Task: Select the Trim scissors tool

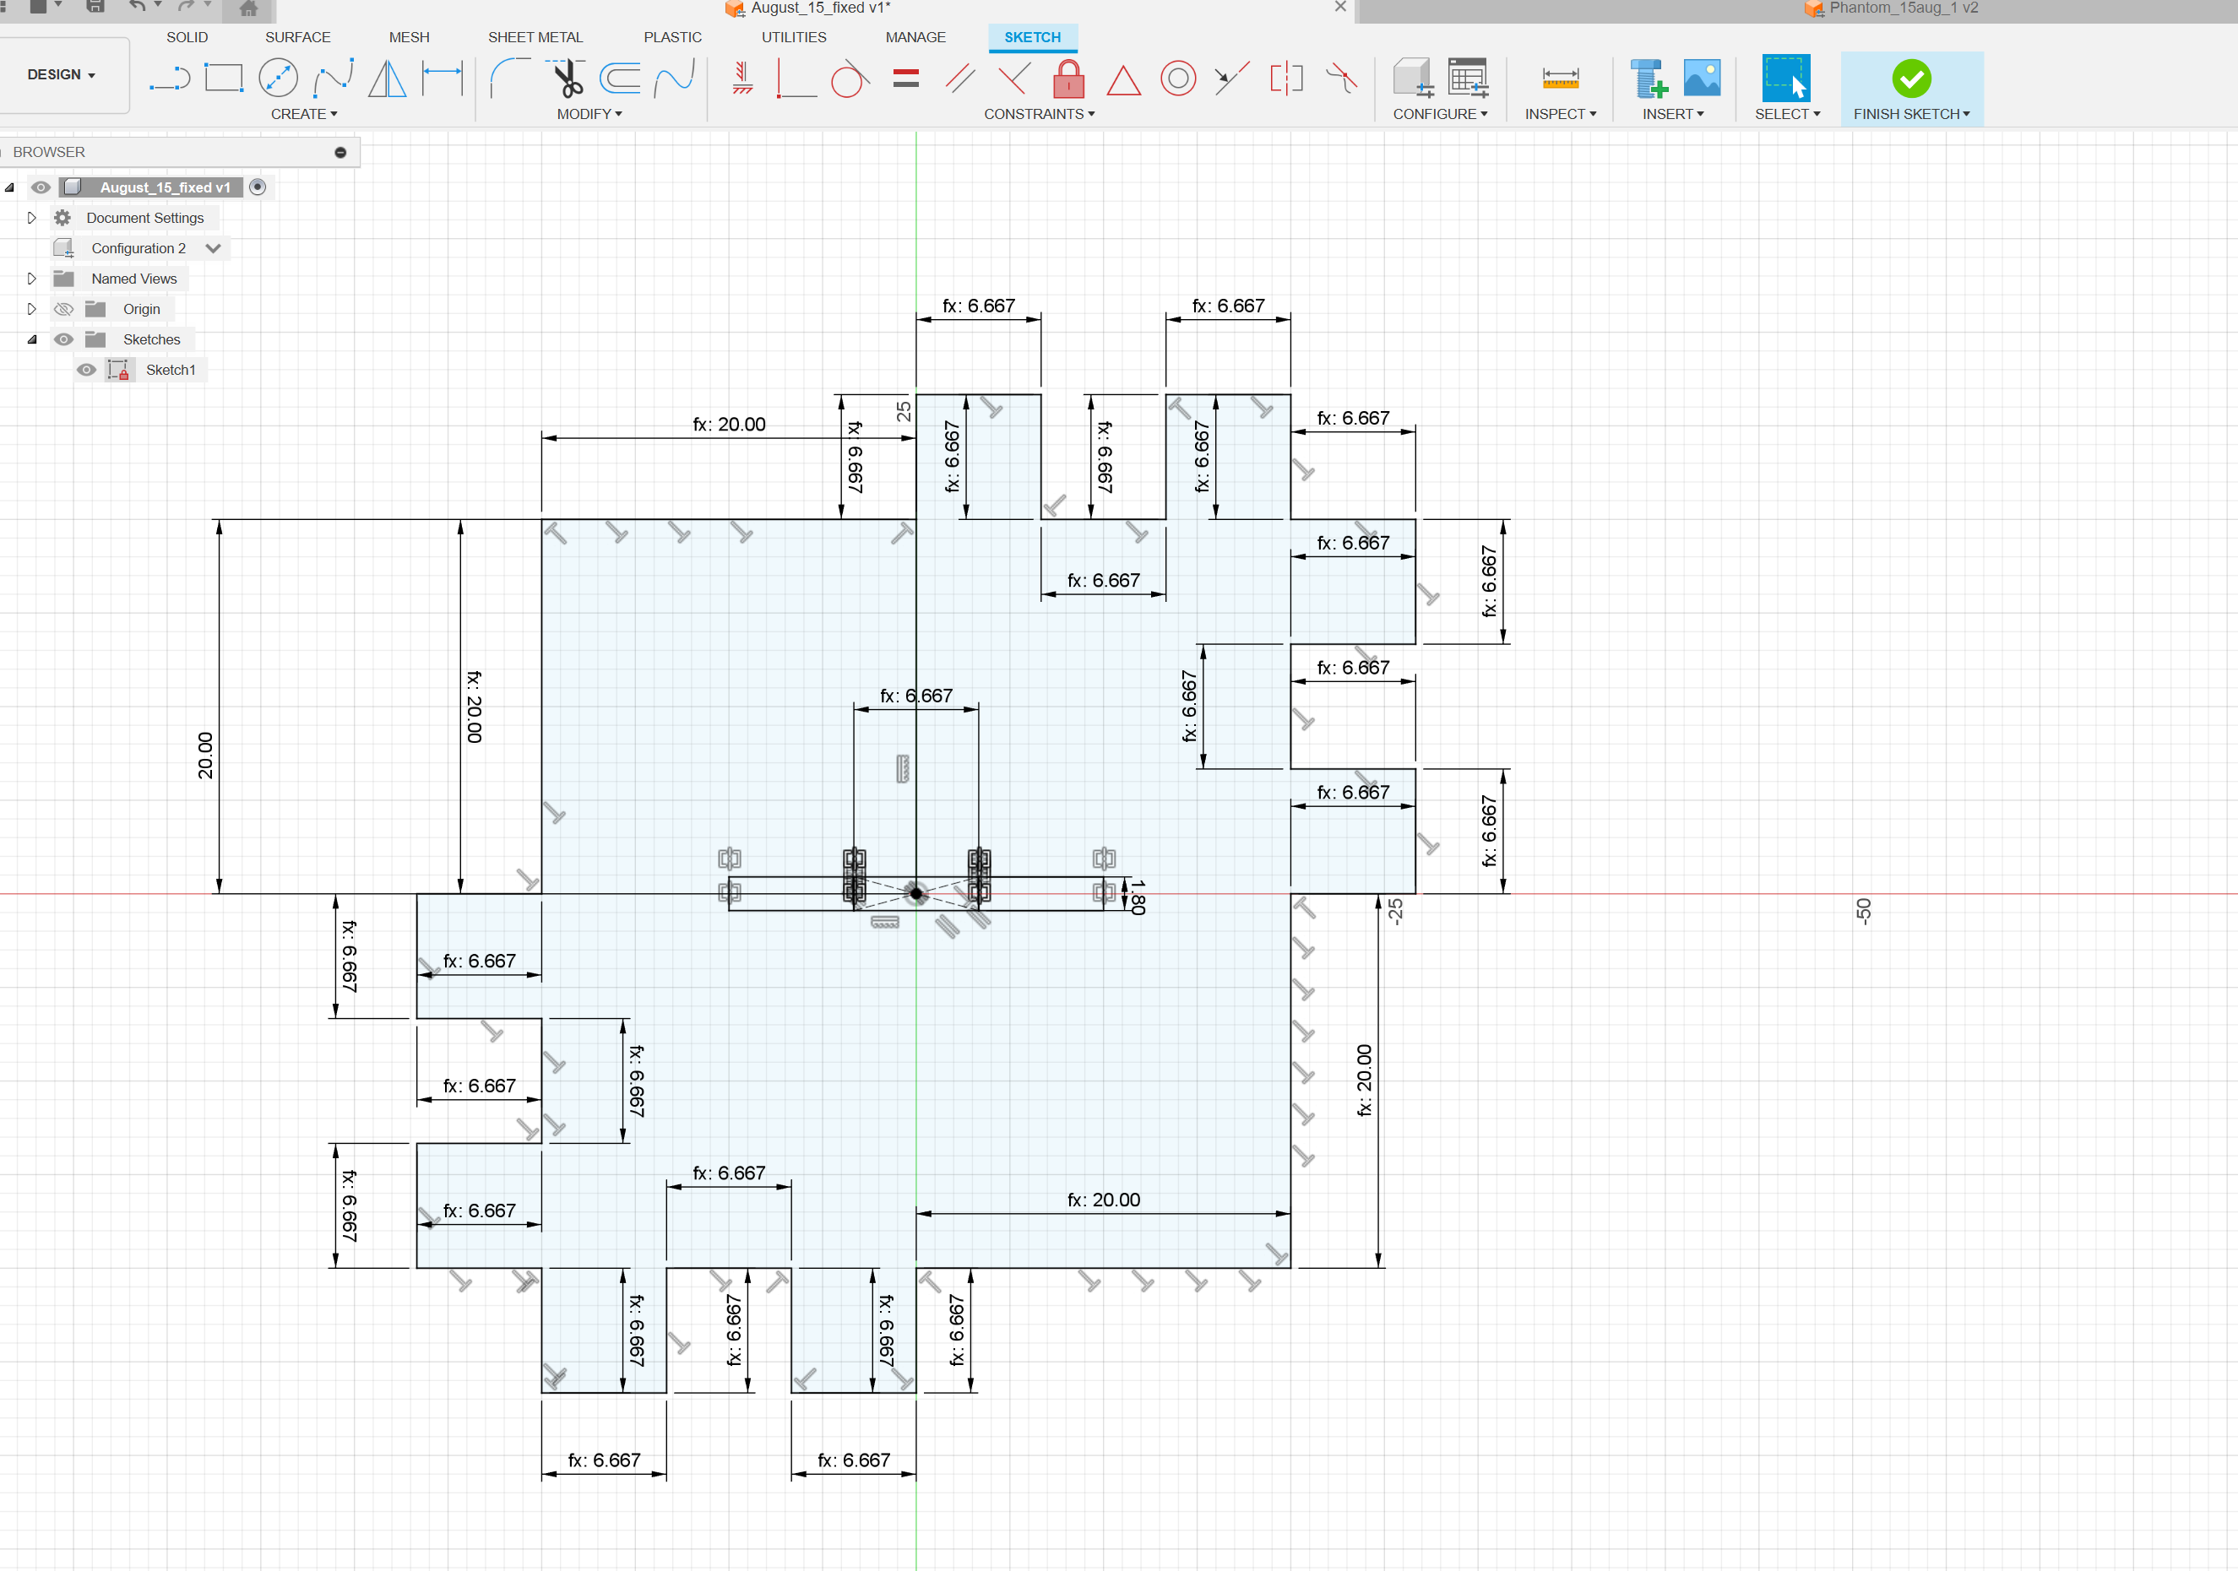Action: pyautogui.click(x=567, y=78)
